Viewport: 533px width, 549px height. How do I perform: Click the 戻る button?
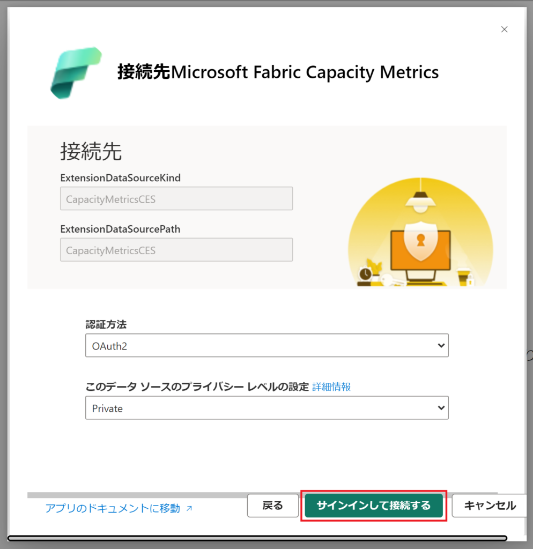point(273,506)
